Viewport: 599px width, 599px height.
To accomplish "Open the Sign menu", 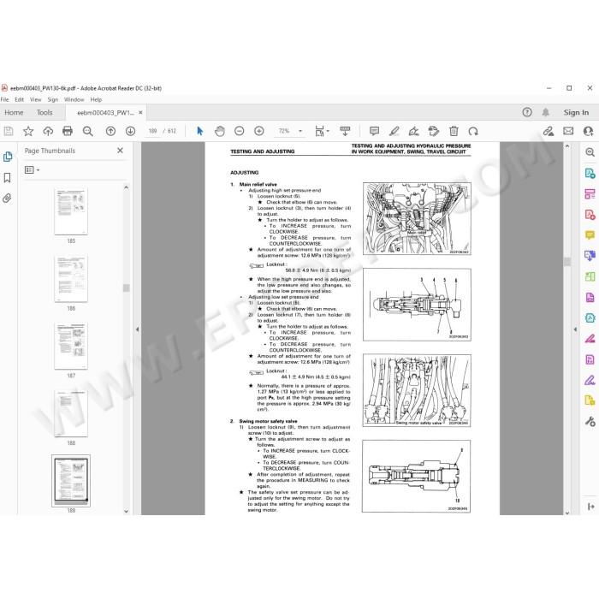I will 53,100.
